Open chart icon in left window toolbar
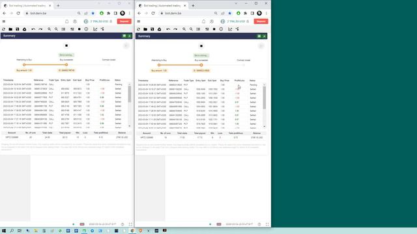The image size is (417, 234). pos(95,29)
